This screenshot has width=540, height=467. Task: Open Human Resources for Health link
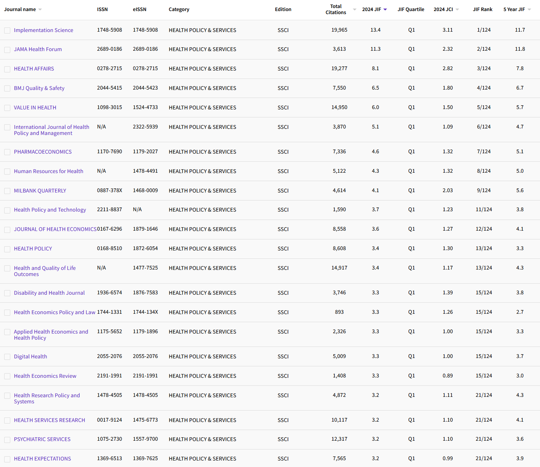[48, 171]
